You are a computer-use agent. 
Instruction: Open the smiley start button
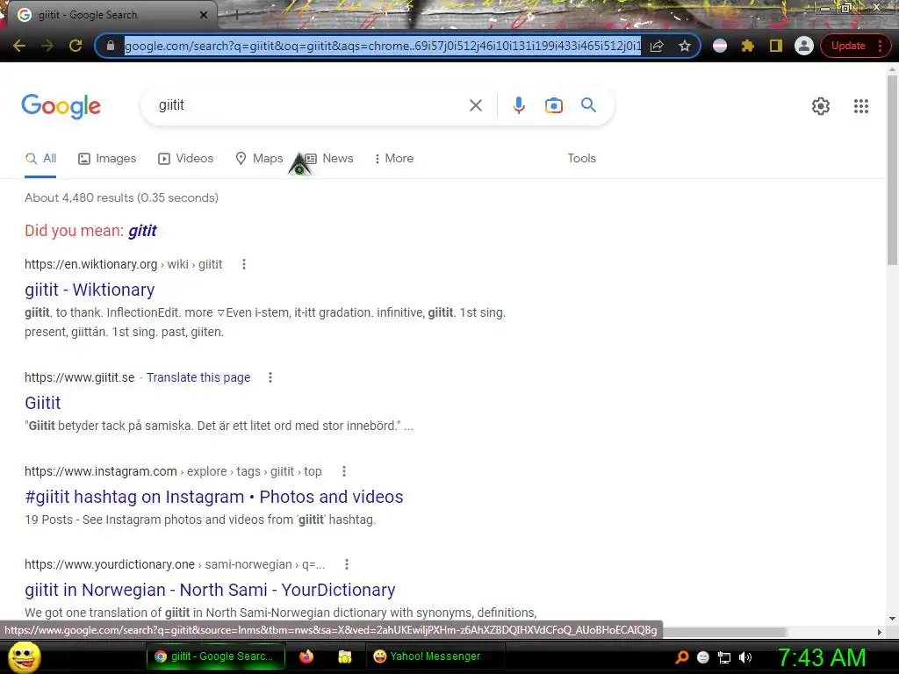pos(25,656)
